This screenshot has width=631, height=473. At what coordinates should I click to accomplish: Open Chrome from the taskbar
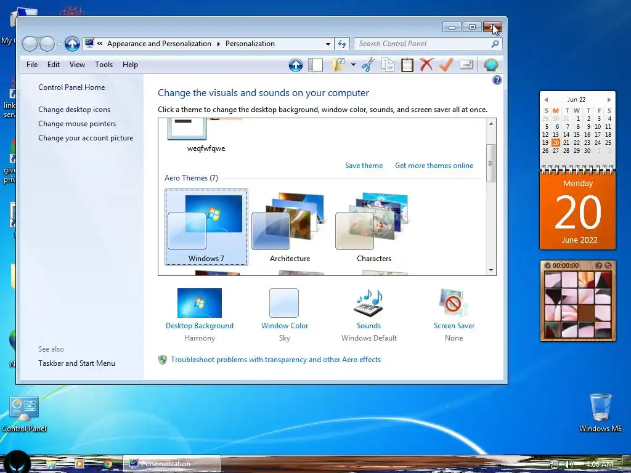(107, 464)
